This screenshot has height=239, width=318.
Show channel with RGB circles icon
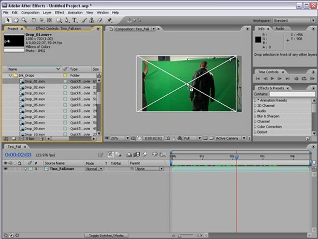[x=180, y=138]
